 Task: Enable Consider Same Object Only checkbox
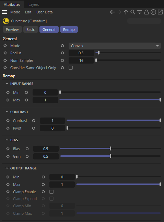point(71,68)
